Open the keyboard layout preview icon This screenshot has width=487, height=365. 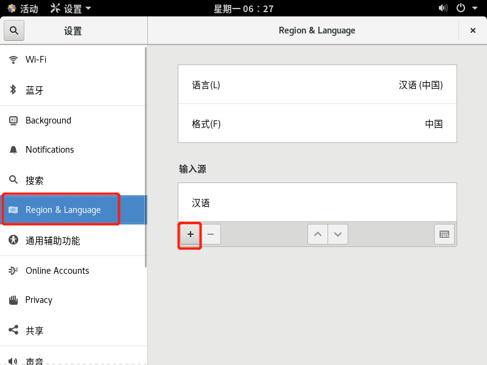click(x=444, y=234)
